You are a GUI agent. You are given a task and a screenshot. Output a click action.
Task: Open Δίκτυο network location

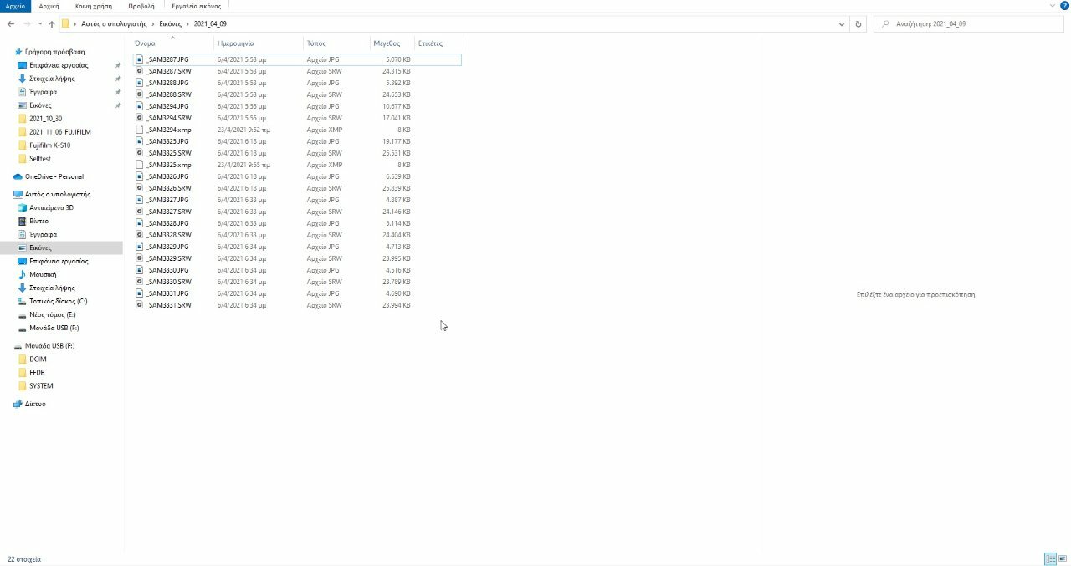(x=35, y=404)
